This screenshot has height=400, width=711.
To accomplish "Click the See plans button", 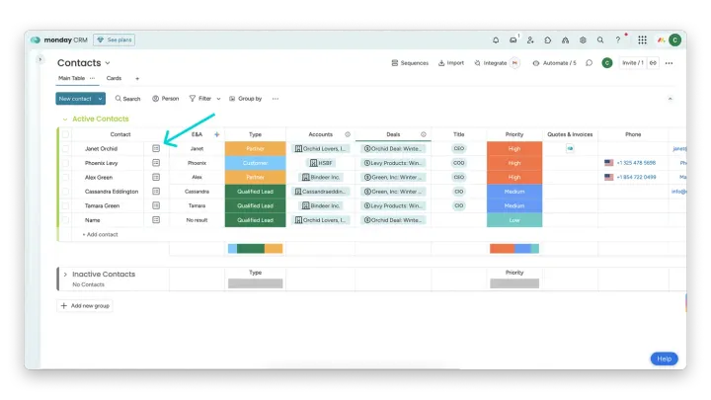I will tap(114, 40).
